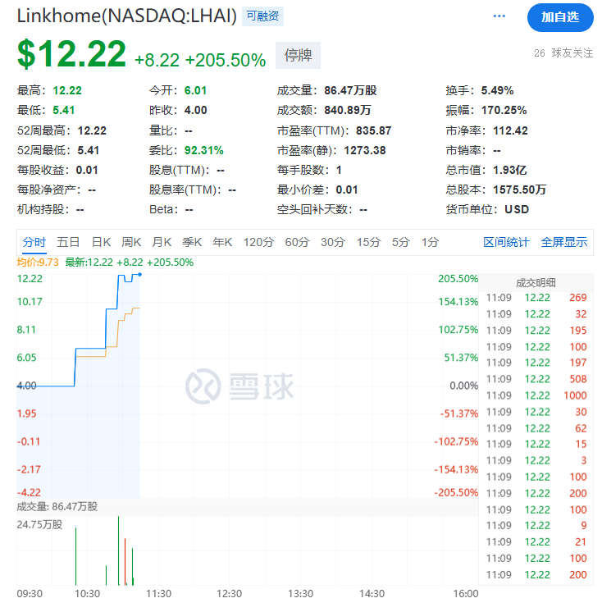Click the 换手 5.49% value

click(497, 90)
